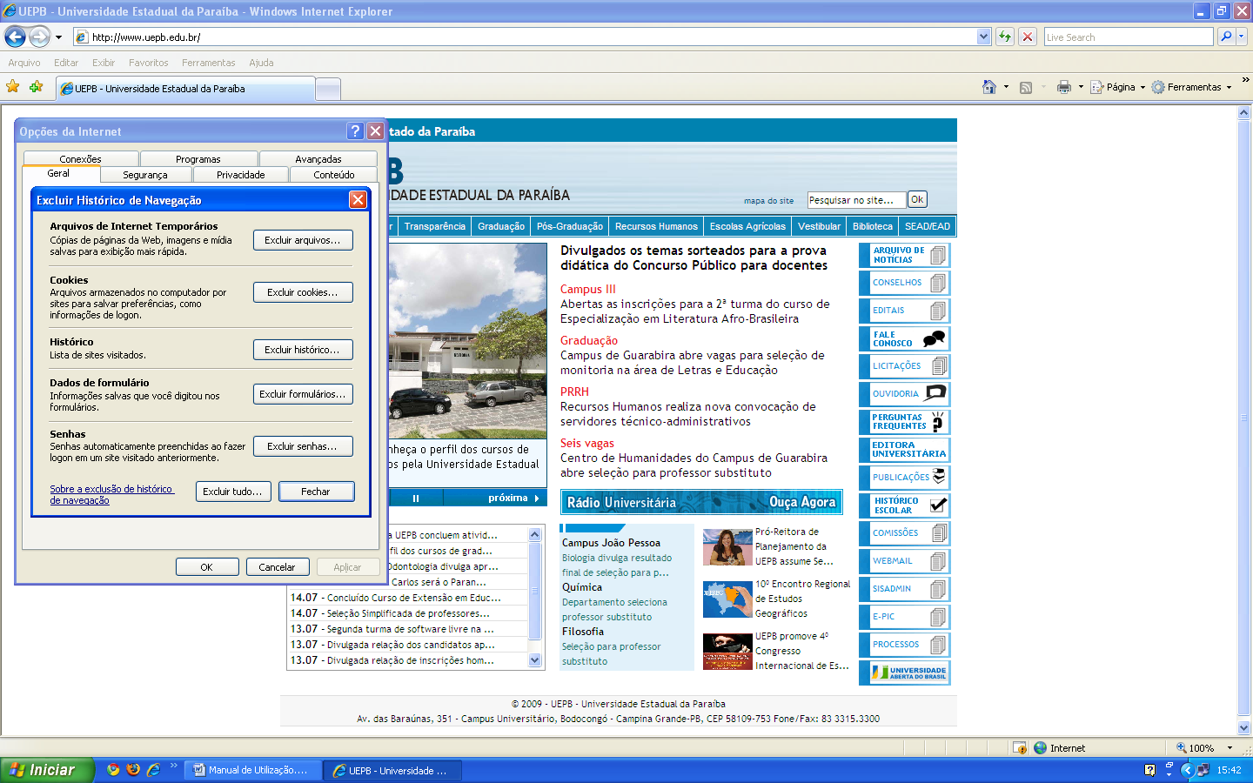
Task: Click the Live Search input field
Action: 1129,37
